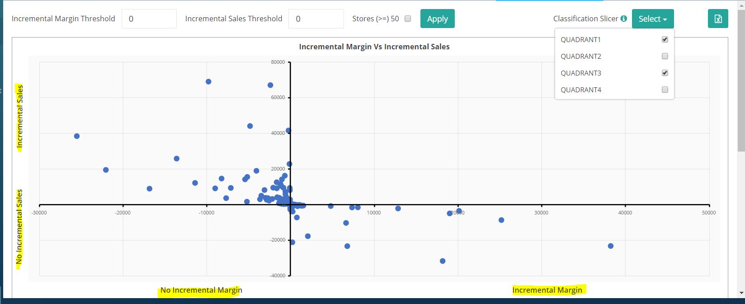The image size is (745, 304).
Task: Open the Select dropdown for Classification Slicer
Action: pyautogui.click(x=652, y=19)
